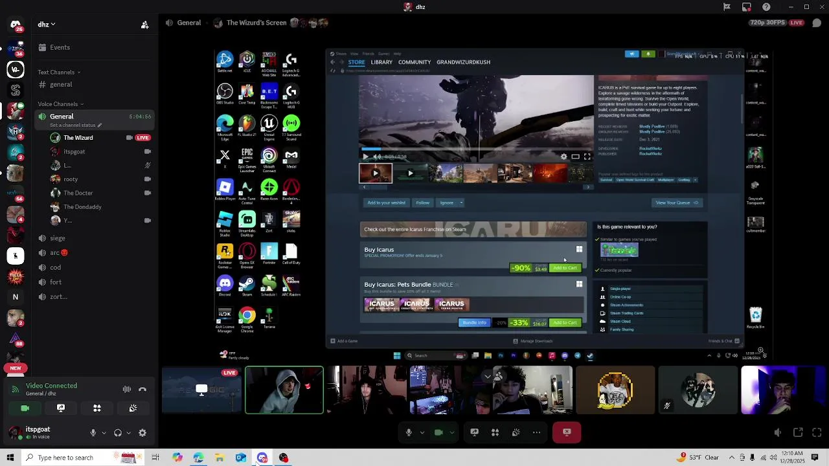
Task: Open headphone output options arrow in user panel
Action: [128, 433]
